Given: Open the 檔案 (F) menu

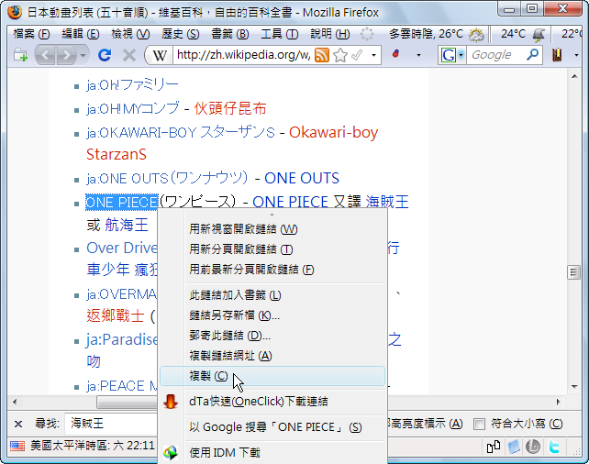Looking at the screenshot, I should [31, 35].
